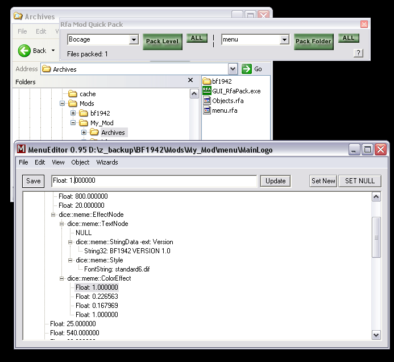Expand the bf1942 tree node
394x362 pixels.
[x=73, y=113]
